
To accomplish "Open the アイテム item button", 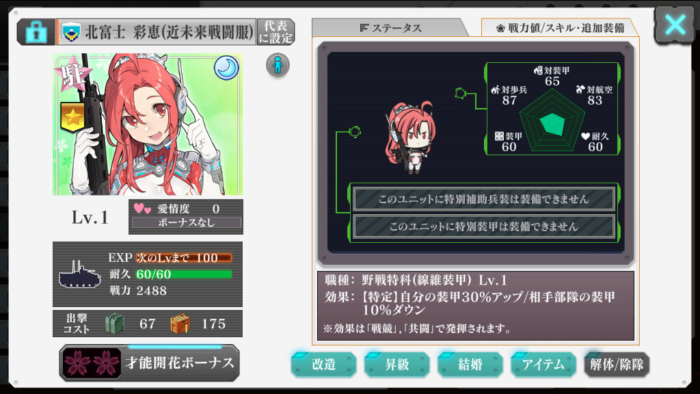I will click(543, 365).
